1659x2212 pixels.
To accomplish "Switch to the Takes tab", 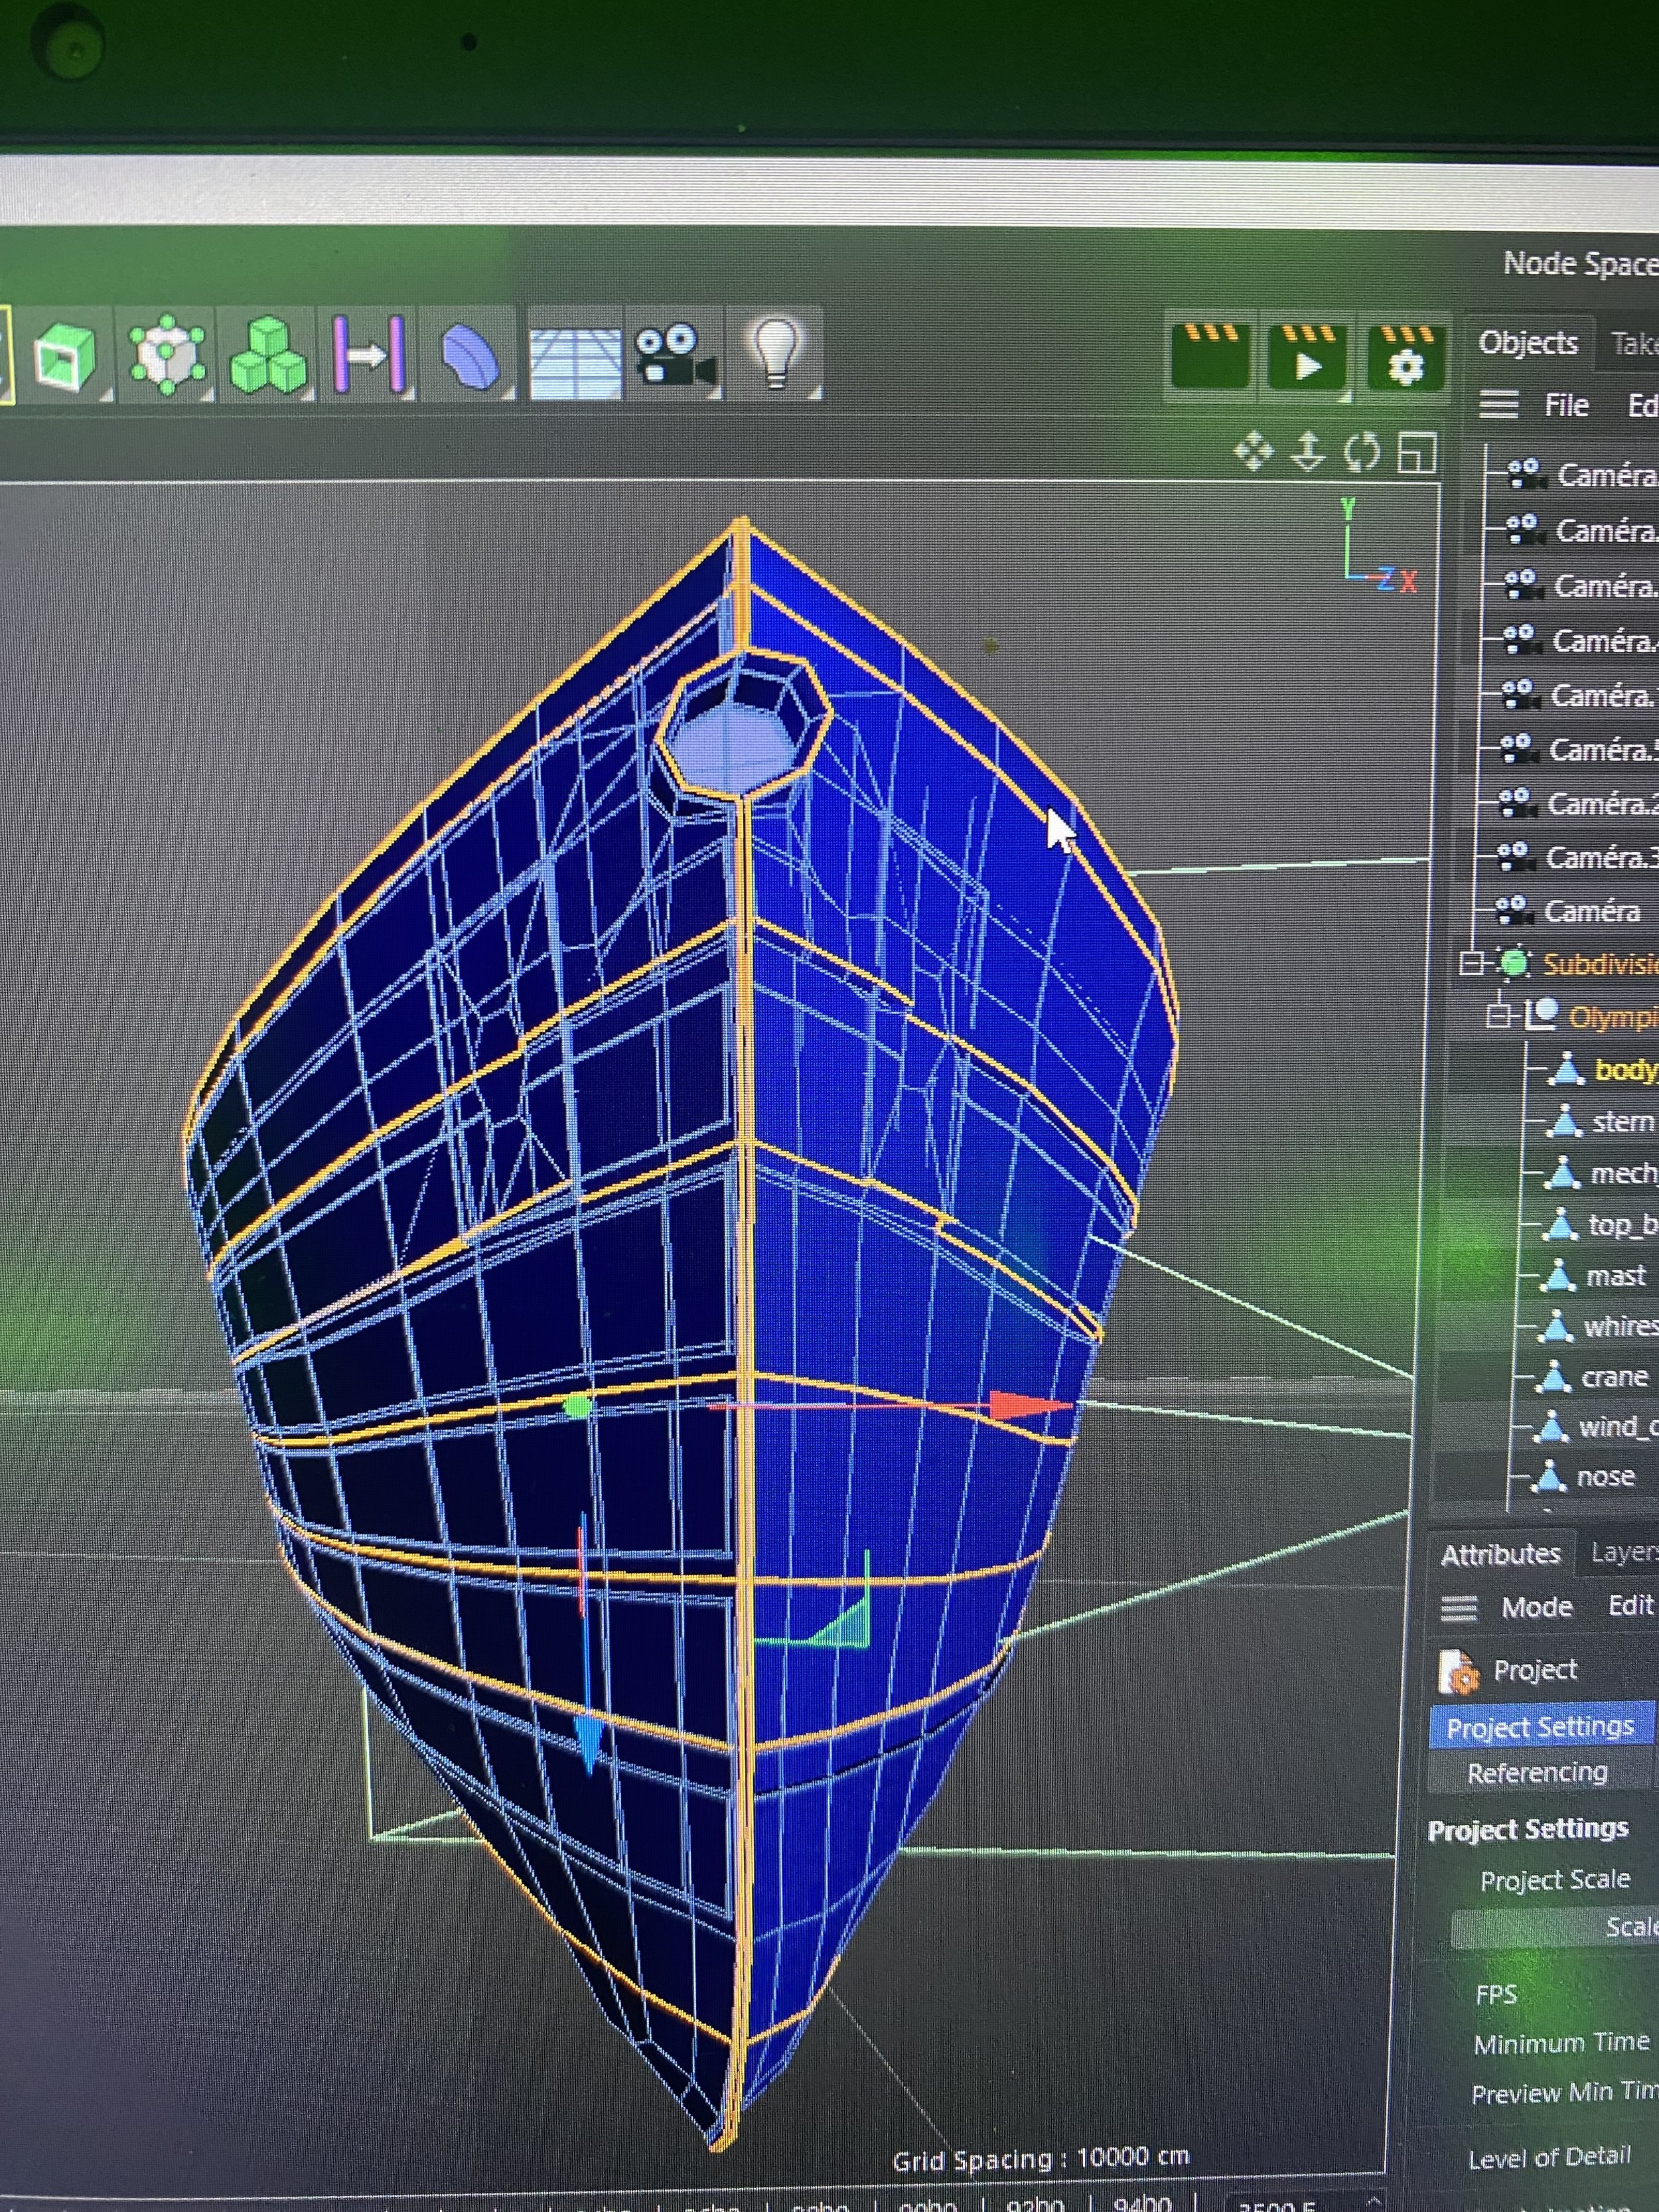I will click(1635, 345).
